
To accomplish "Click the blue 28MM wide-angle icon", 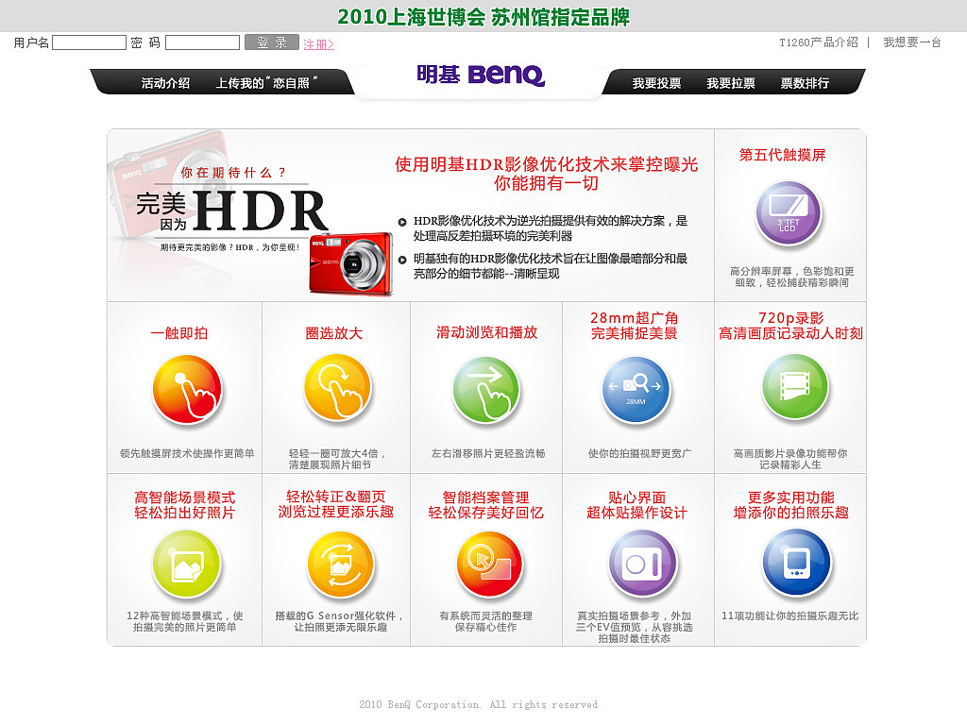I will point(636,390).
